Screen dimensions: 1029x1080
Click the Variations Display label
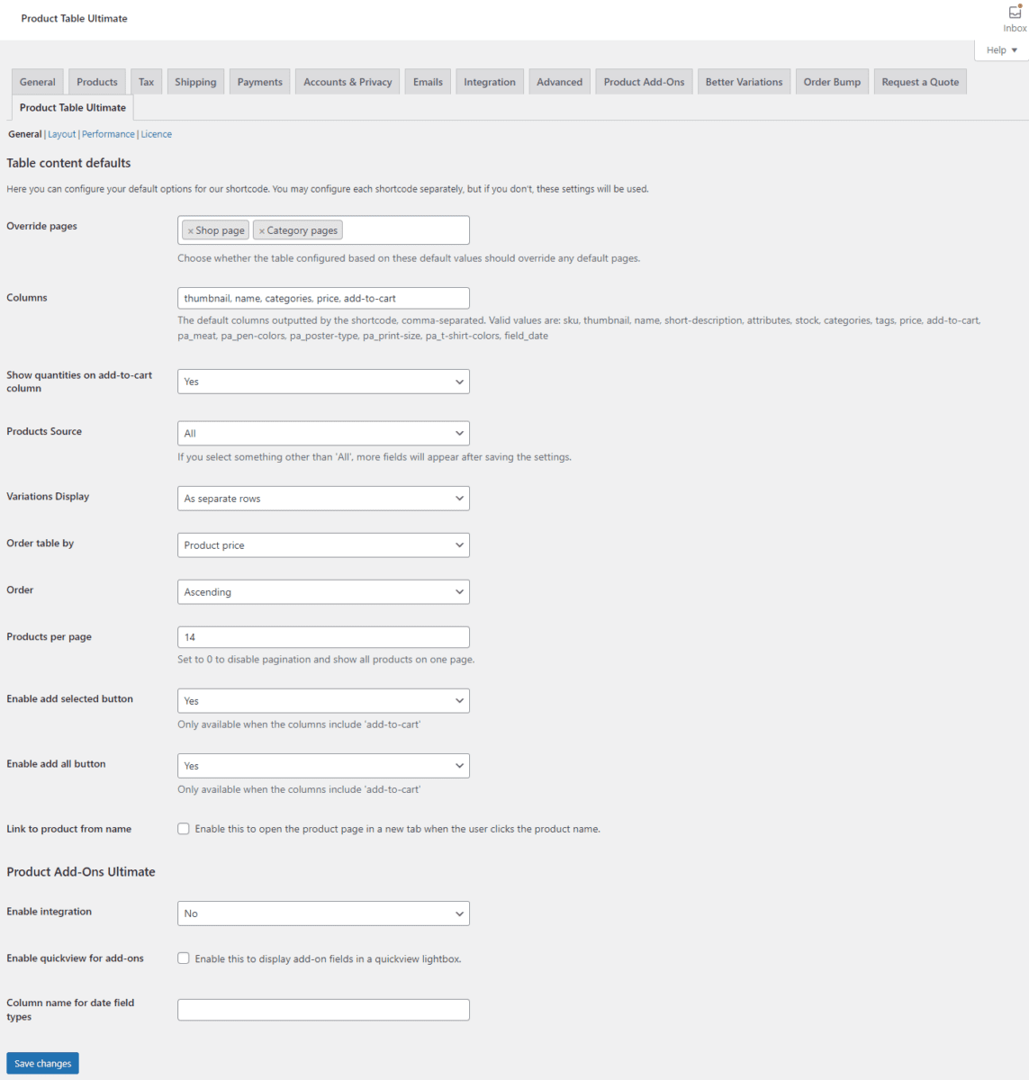coord(48,497)
